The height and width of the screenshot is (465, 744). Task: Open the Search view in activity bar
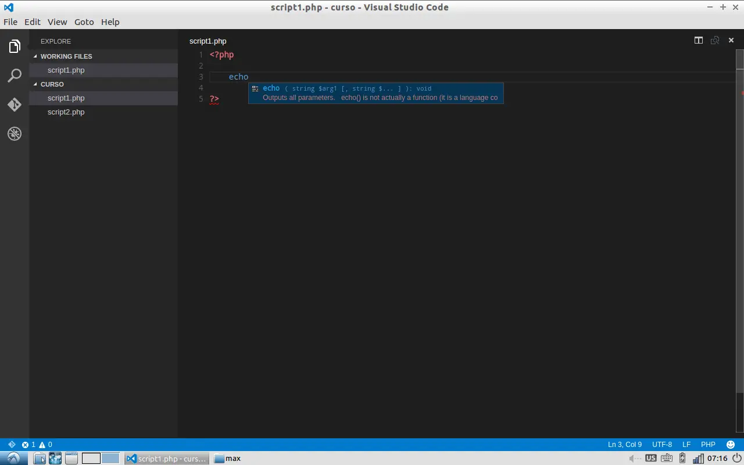(x=15, y=76)
